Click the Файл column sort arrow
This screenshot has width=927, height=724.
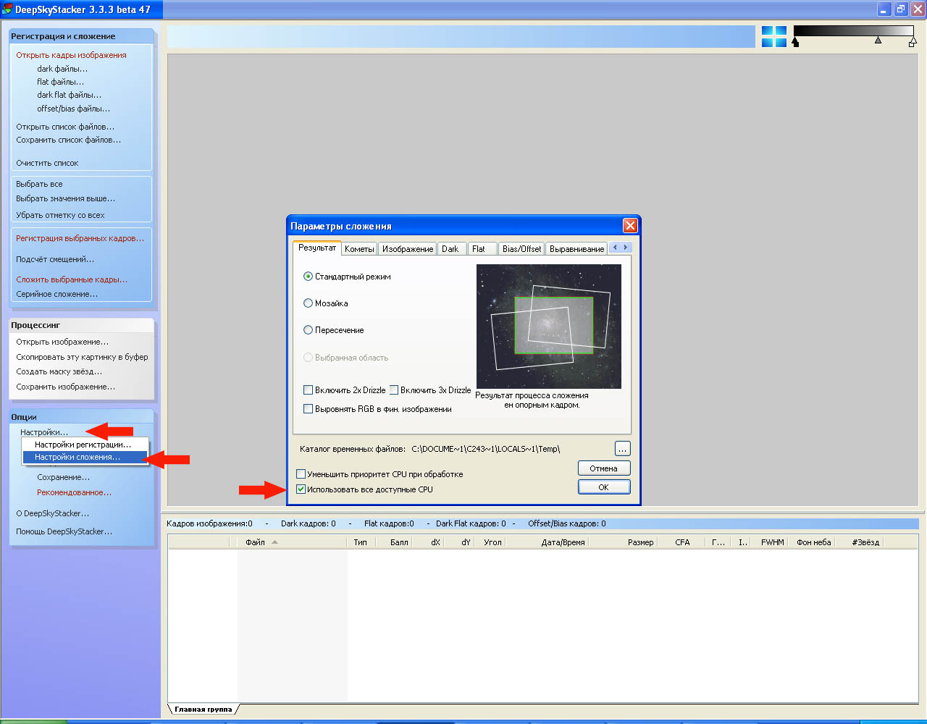tap(274, 542)
